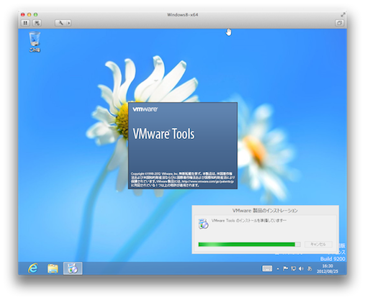The image size is (365, 300).
Task: Open Action Center flag icon
Action: [285, 268]
